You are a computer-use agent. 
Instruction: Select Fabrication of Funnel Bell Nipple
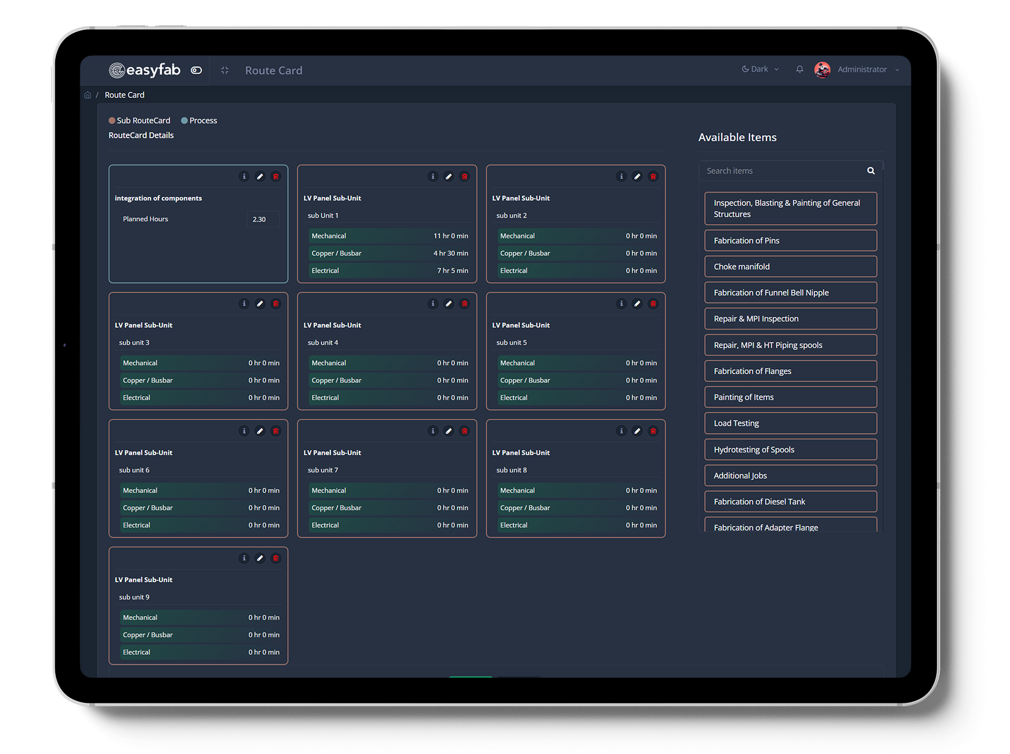tap(791, 292)
